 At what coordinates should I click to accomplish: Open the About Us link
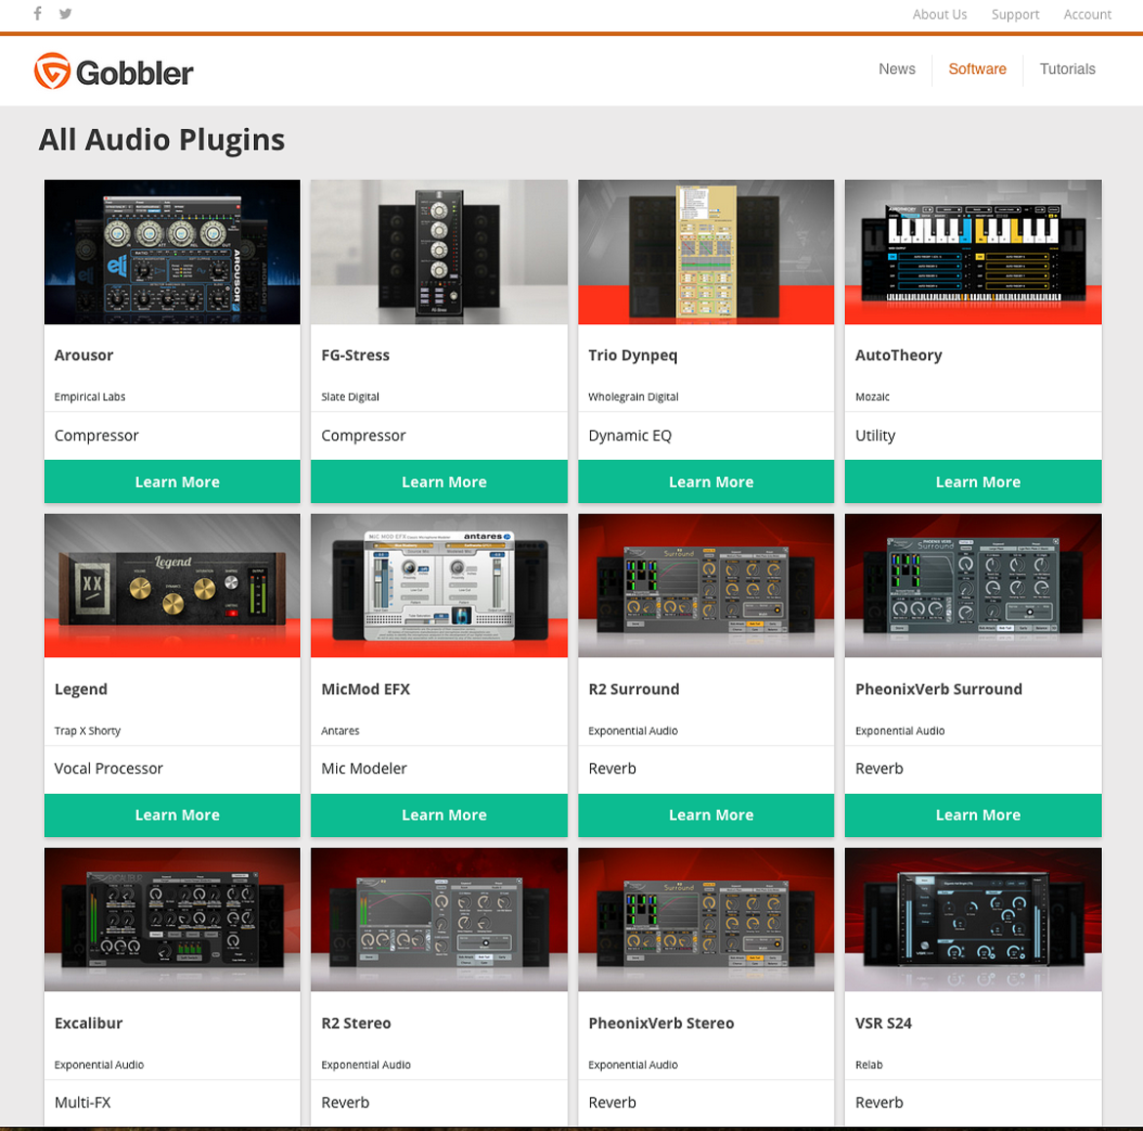point(939,15)
